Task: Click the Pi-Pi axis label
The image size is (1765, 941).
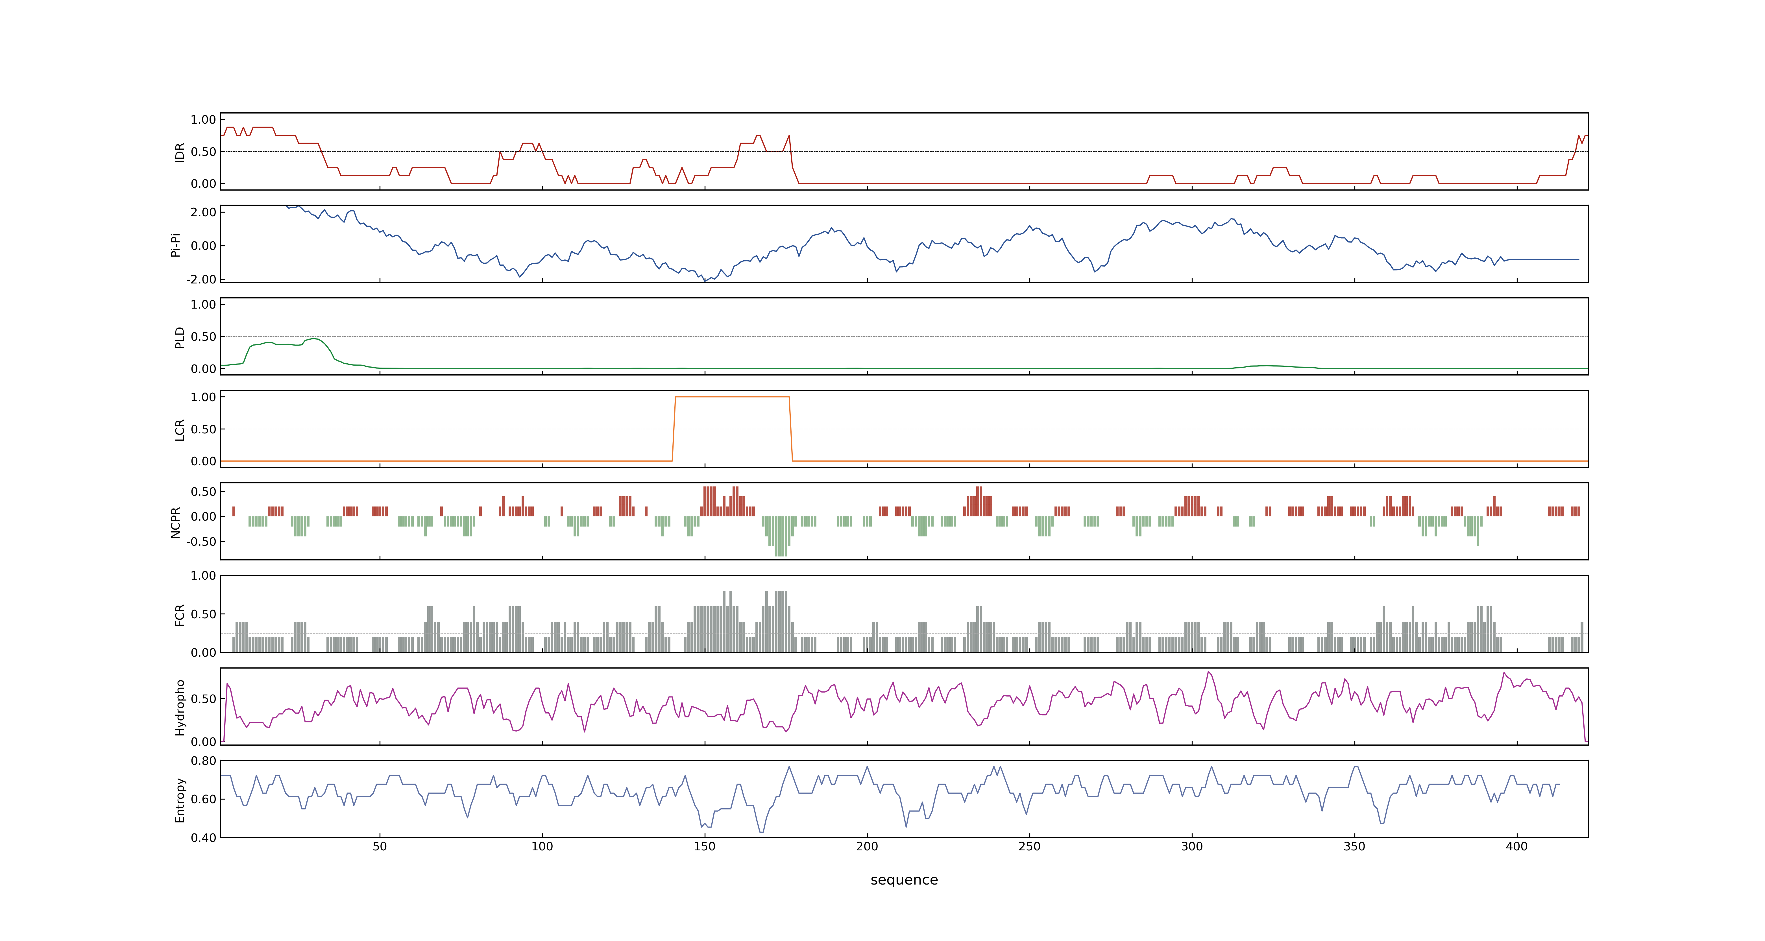Action: (175, 245)
